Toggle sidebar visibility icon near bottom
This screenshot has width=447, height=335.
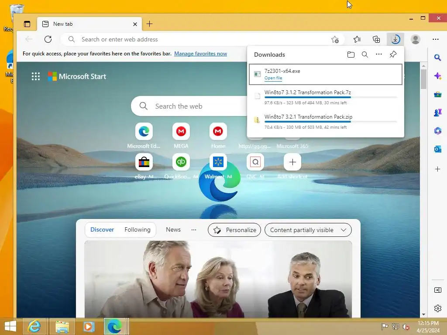click(x=437, y=290)
